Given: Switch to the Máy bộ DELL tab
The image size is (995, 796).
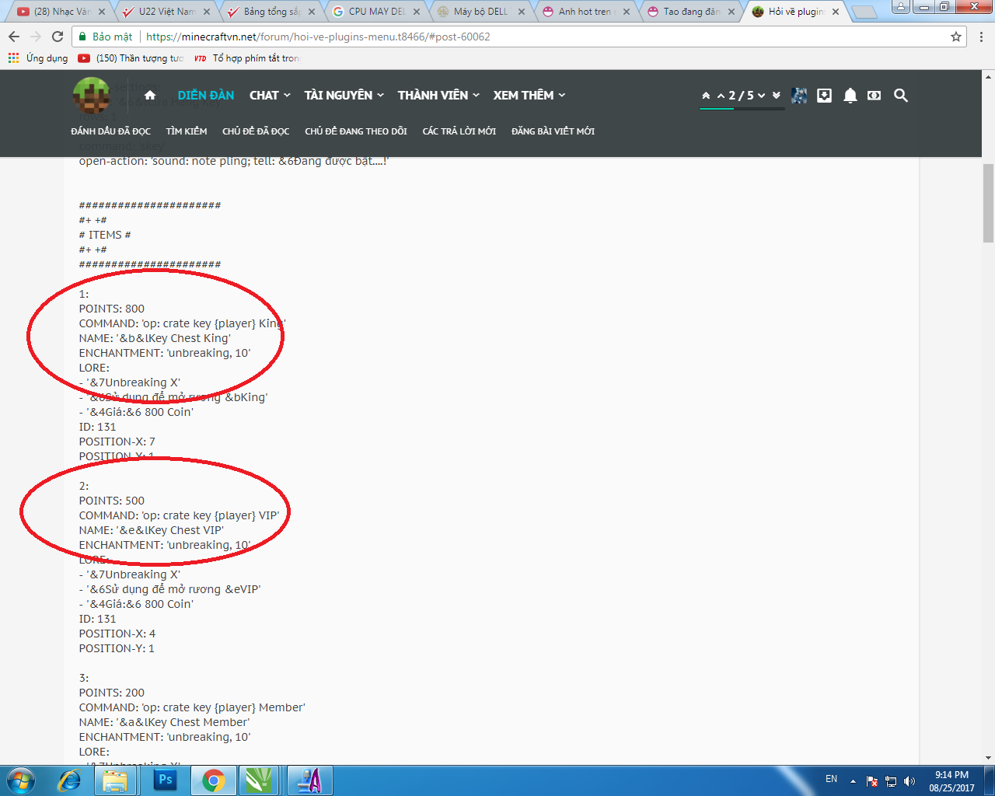Looking at the screenshot, I should [x=482, y=12].
